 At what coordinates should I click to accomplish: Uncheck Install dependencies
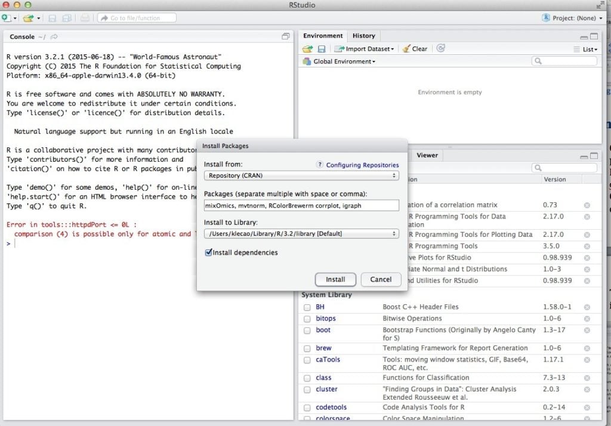(208, 252)
